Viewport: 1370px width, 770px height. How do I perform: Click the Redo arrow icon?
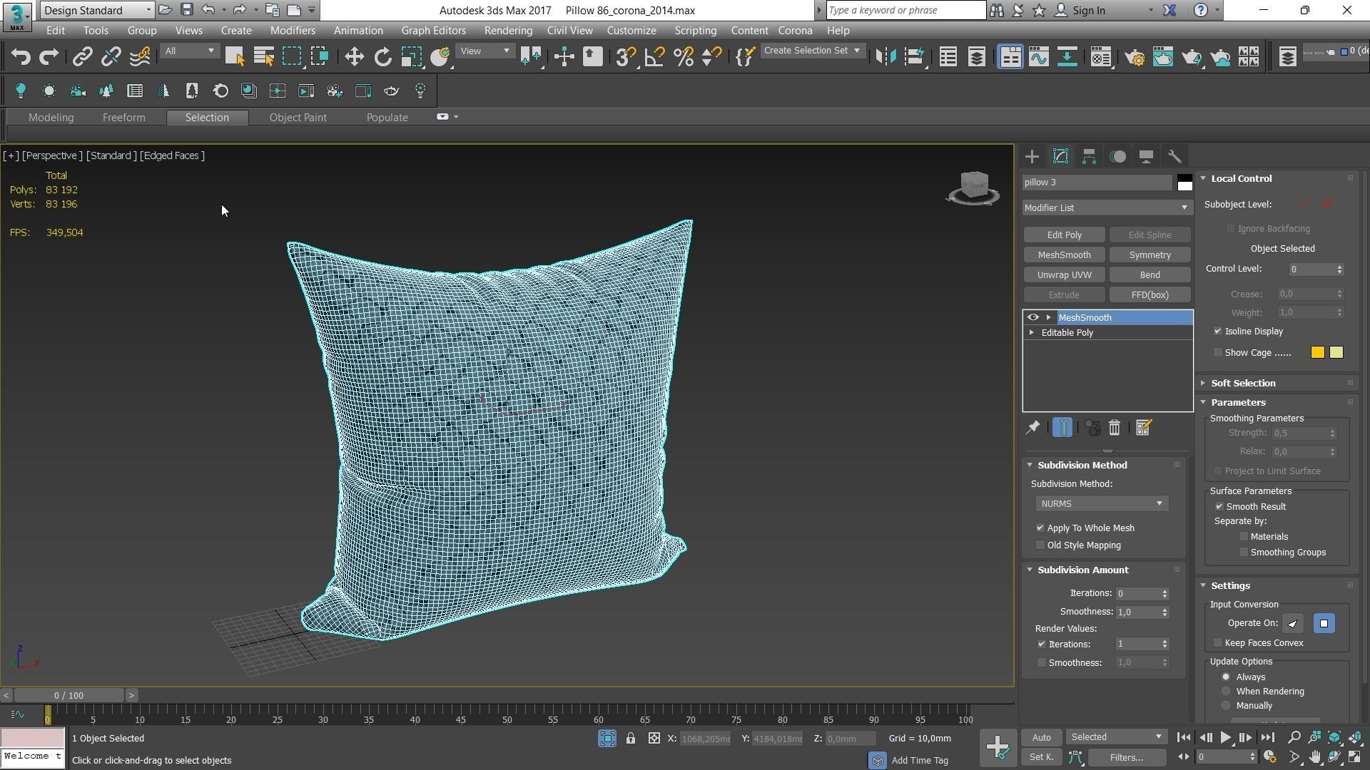coord(49,57)
